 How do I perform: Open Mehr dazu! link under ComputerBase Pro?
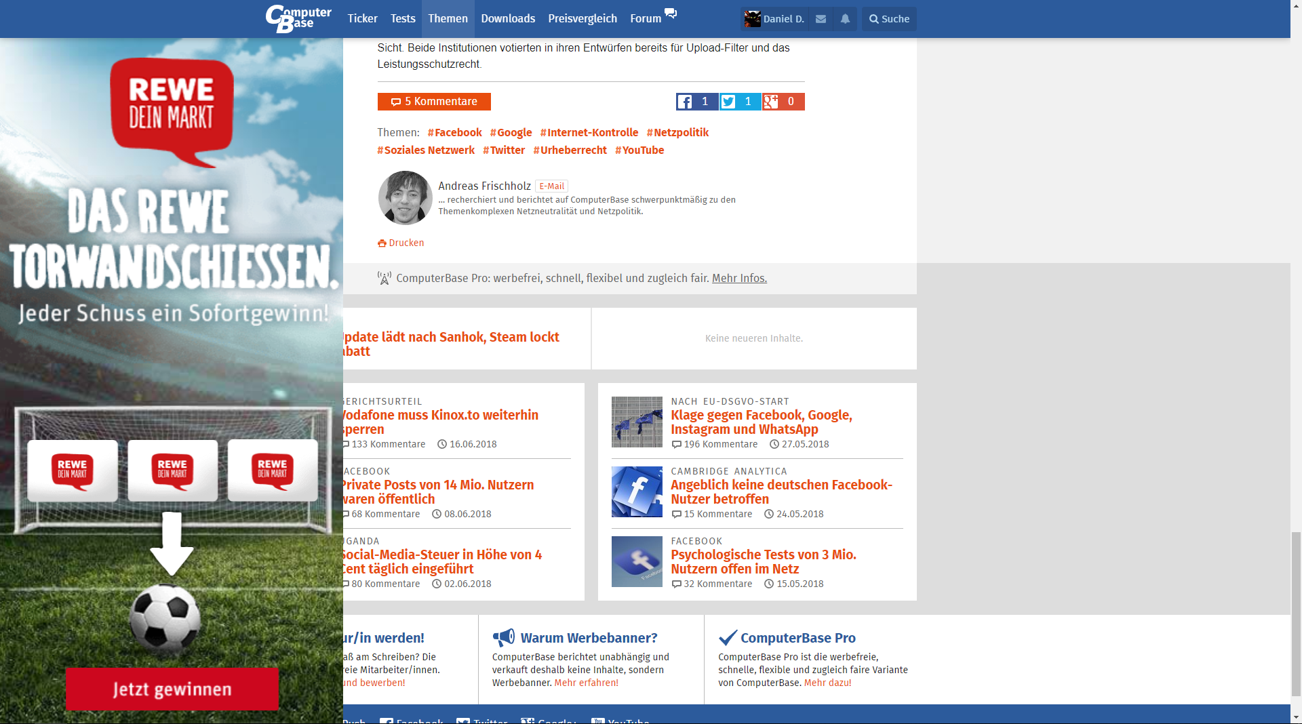[827, 683]
